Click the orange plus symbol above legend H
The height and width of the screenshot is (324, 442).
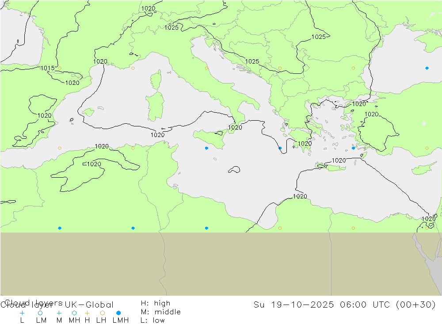coord(87,313)
